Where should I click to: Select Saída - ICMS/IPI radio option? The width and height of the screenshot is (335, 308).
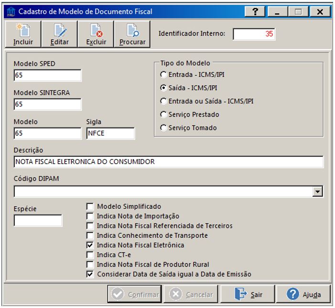click(163, 88)
